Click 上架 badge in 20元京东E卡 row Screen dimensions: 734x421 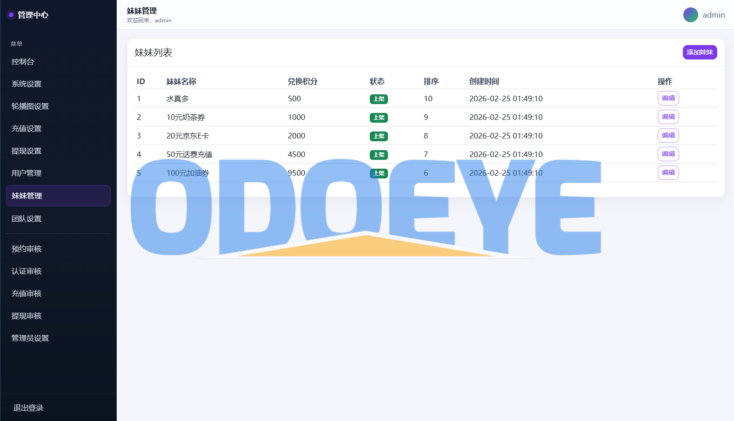(x=379, y=136)
